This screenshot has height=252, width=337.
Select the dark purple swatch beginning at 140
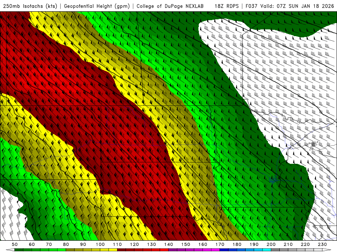pos(173,250)
